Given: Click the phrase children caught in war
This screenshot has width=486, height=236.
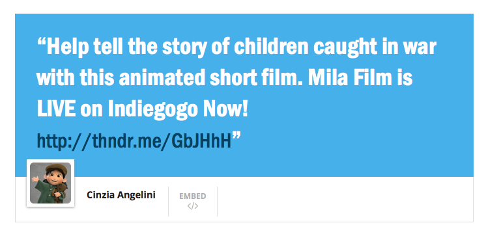Looking at the screenshot, I should [x=335, y=46].
